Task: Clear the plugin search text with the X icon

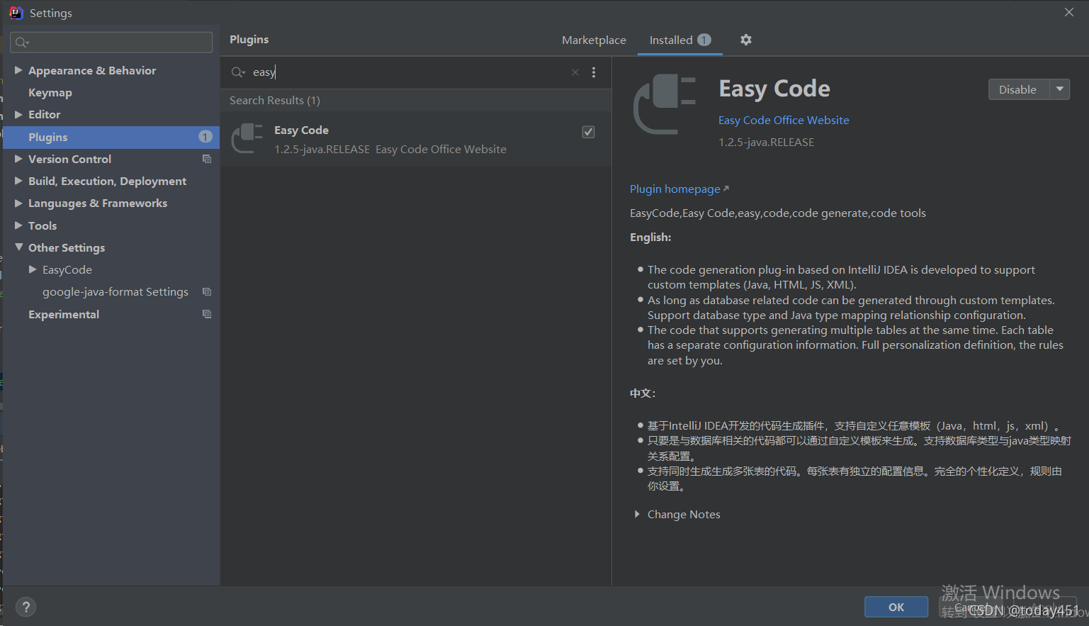Action: click(575, 72)
